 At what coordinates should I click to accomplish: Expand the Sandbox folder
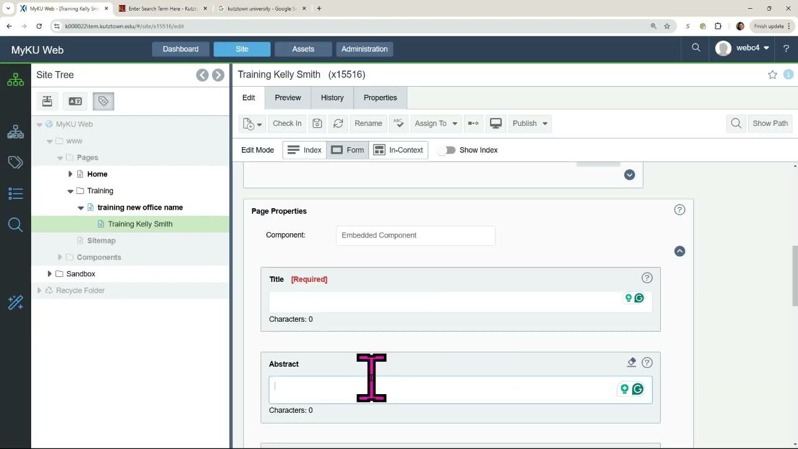click(49, 274)
